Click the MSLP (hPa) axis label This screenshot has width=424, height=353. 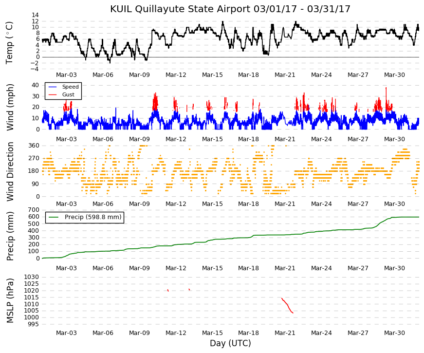pos(10,300)
